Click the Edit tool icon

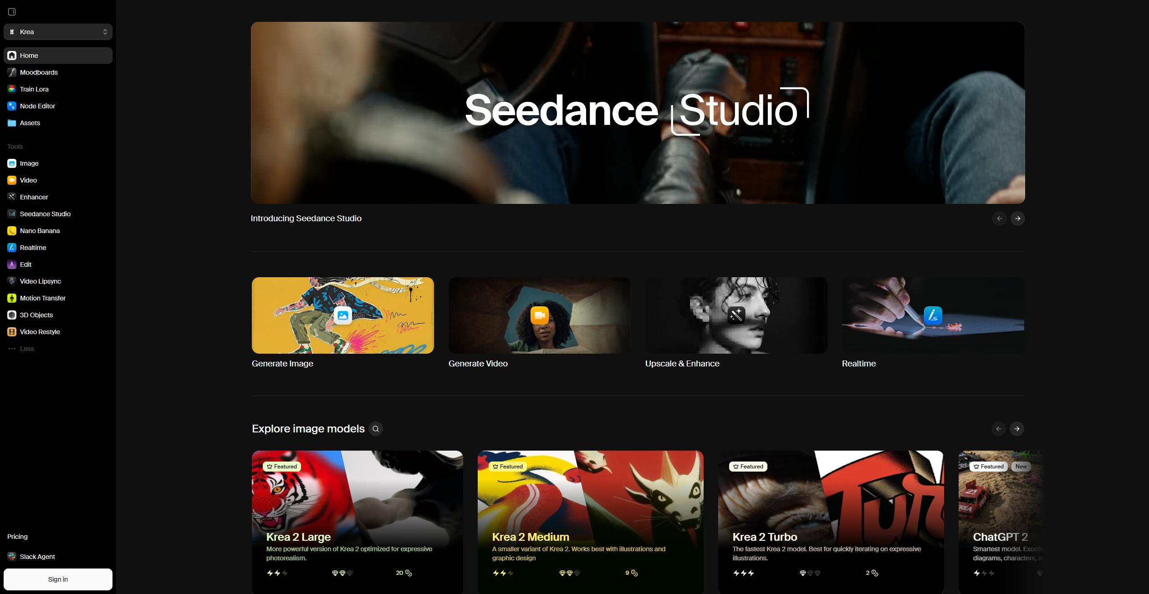click(12, 264)
